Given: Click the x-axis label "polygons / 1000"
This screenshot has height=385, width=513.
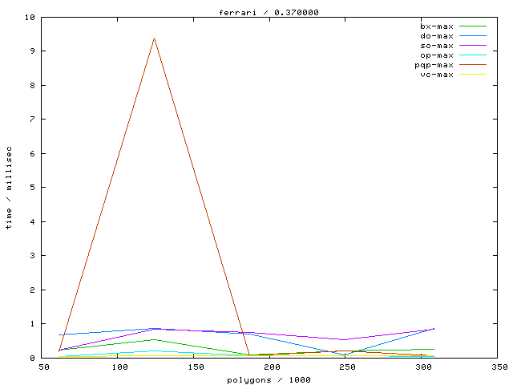Looking at the screenshot, I should (x=269, y=378).
